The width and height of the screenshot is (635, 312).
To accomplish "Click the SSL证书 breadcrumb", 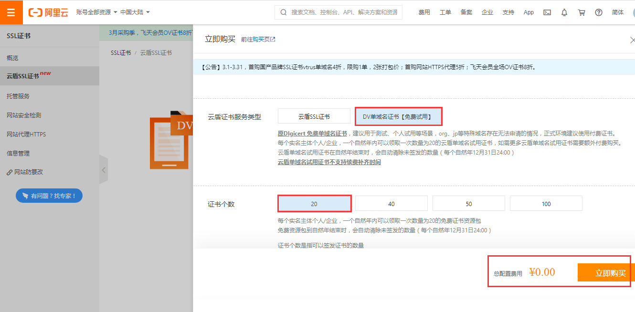I will coord(121,53).
